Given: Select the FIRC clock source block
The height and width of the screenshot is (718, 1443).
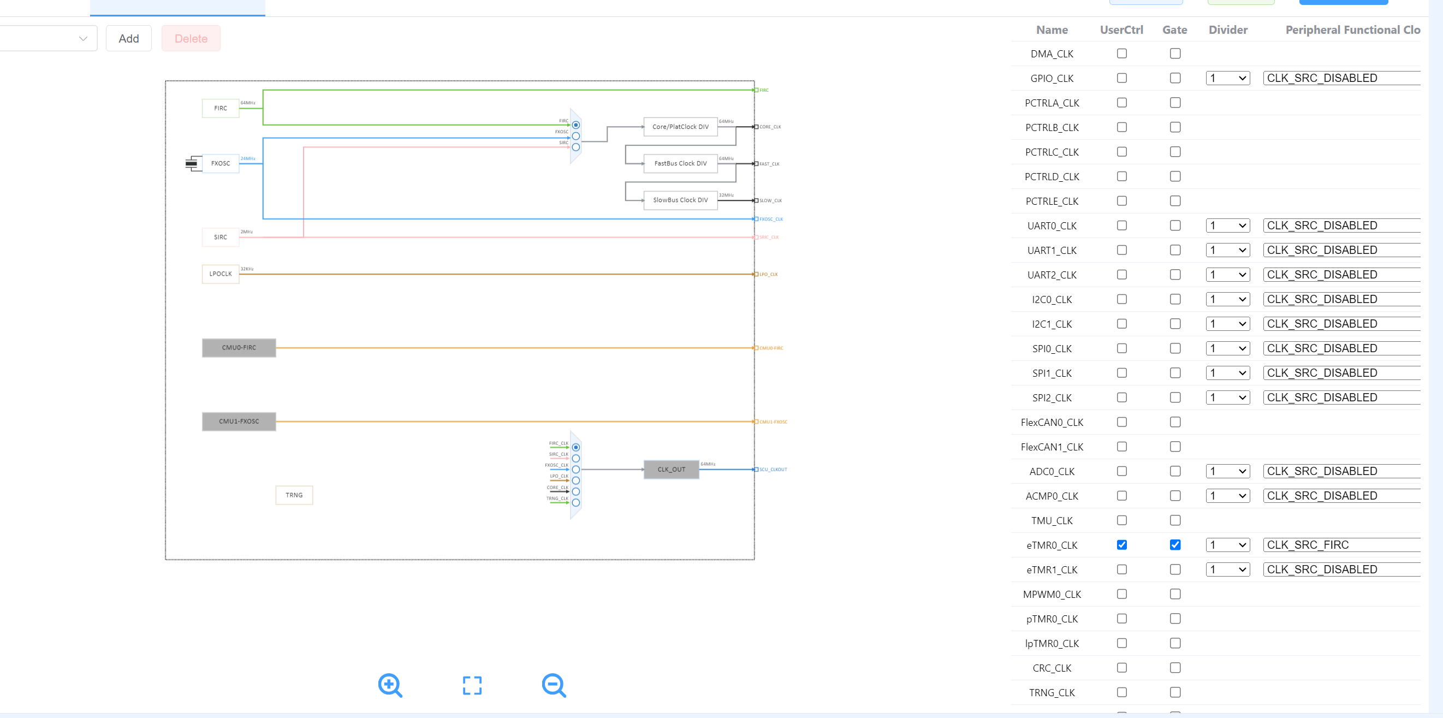Looking at the screenshot, I should pyautogui.click(x=220, y=108).
